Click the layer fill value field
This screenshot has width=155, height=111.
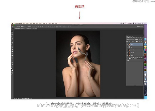click(139, 42)
